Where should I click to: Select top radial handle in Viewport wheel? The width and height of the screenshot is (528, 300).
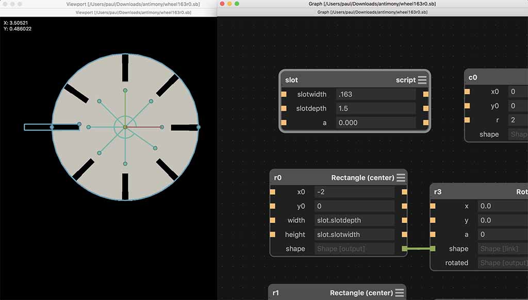pos(125,91)
